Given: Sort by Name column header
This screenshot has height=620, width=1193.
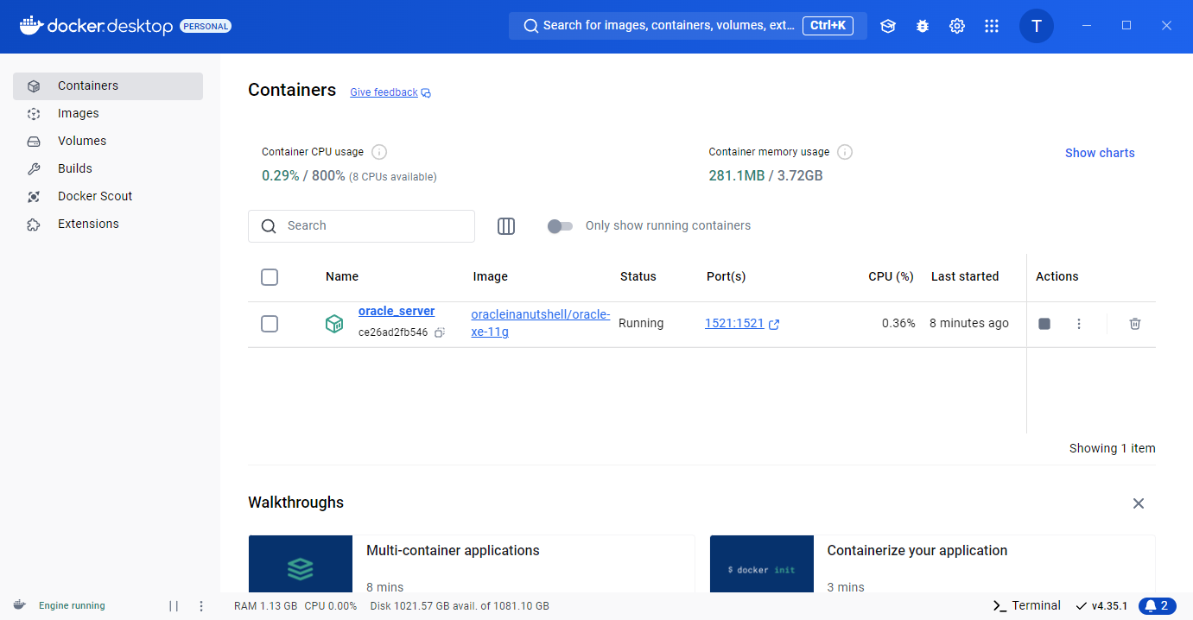Looking at the screenshot, I should [x=342, y=277].
